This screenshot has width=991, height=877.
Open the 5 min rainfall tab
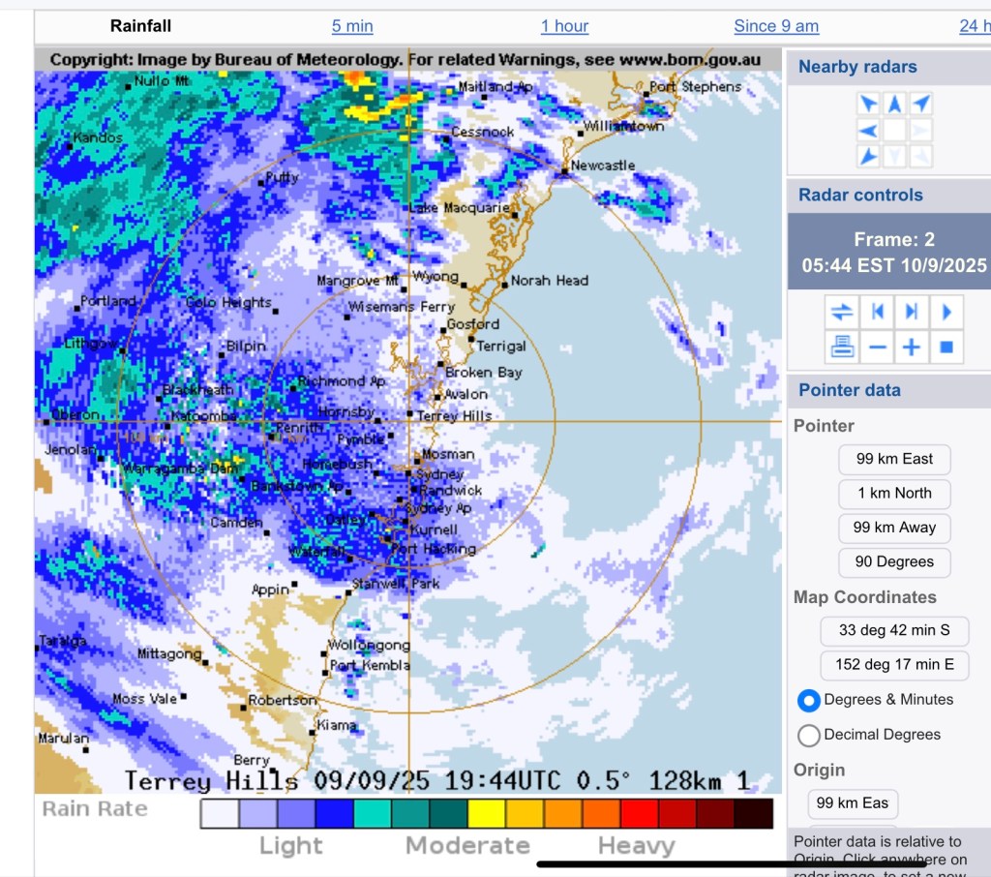(352, 26)
